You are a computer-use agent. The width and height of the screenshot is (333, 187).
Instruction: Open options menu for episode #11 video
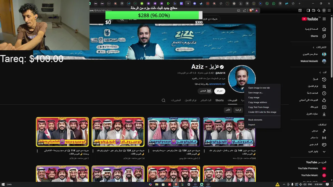point(37,151)
